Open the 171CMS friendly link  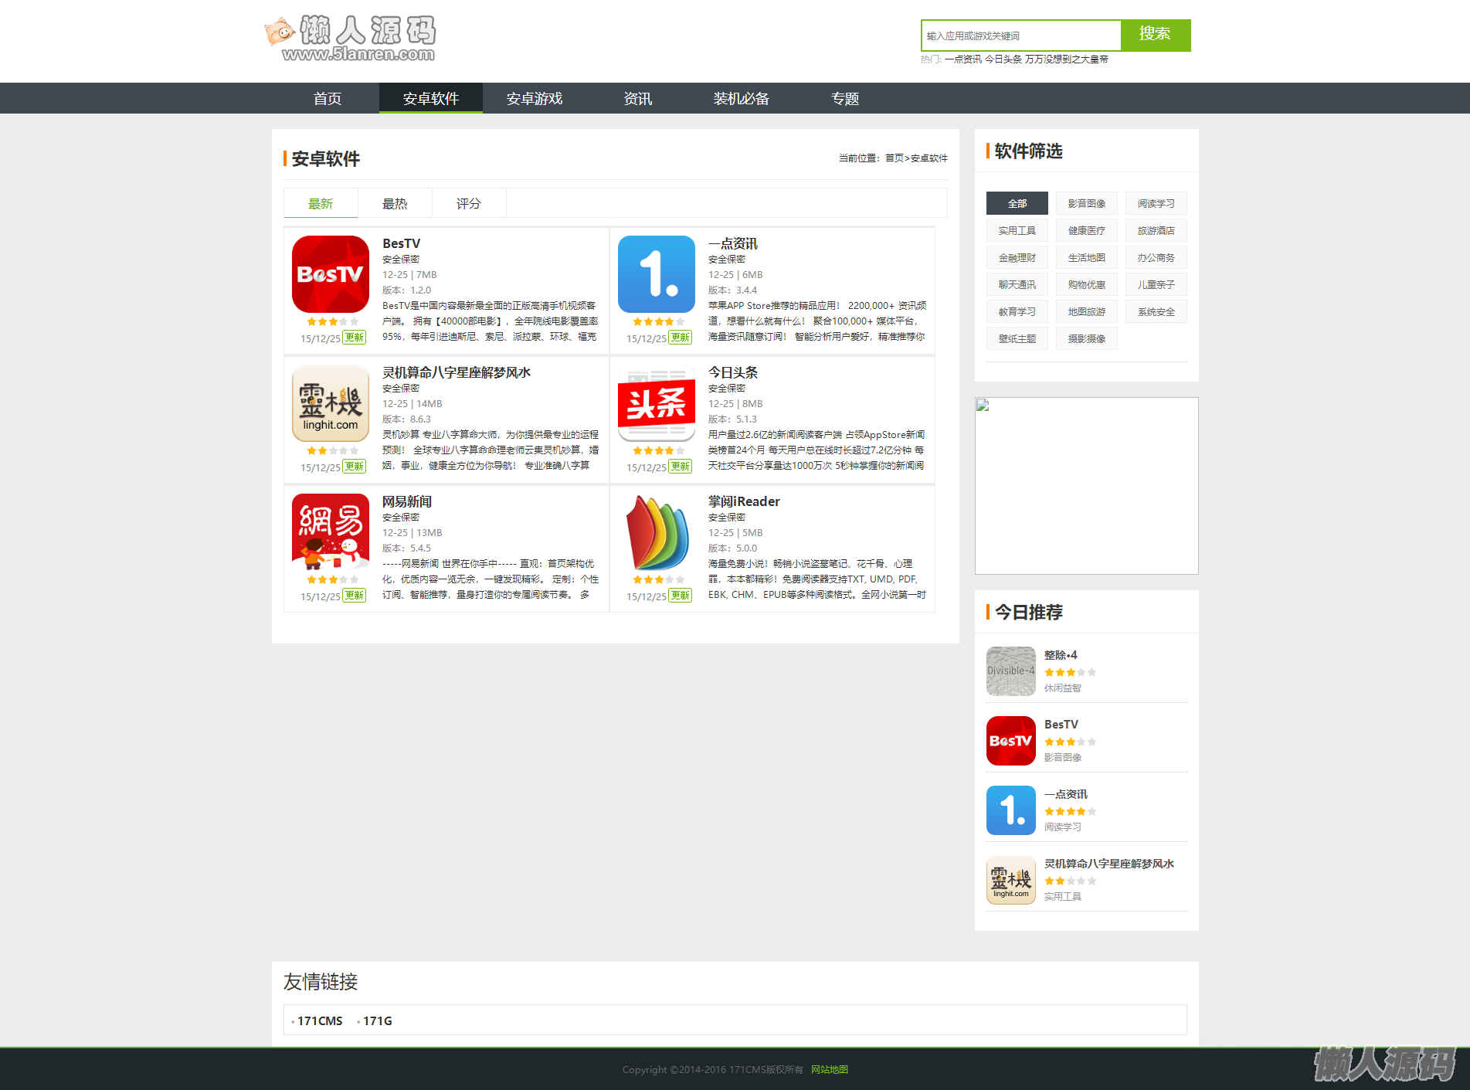320,1020
